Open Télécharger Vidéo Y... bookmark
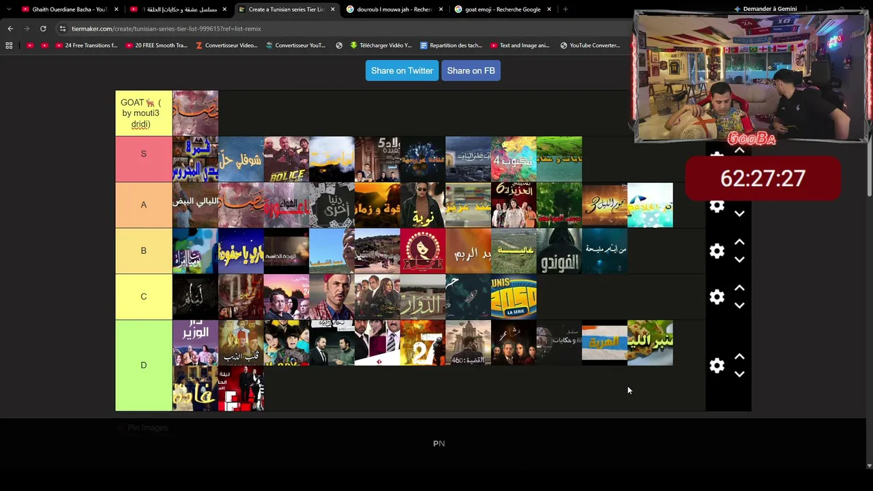The width and height of the screenshot is (873, 491). [x=381, y=46]
